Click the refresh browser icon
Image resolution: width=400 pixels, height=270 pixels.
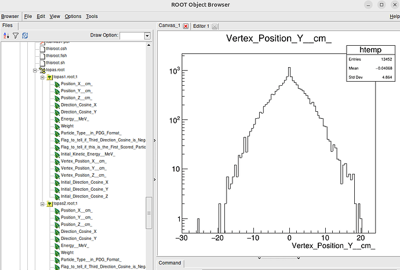25,36
